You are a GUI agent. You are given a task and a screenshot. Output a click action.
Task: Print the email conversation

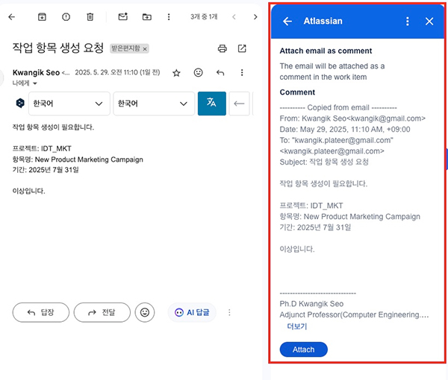coord(223,48)
